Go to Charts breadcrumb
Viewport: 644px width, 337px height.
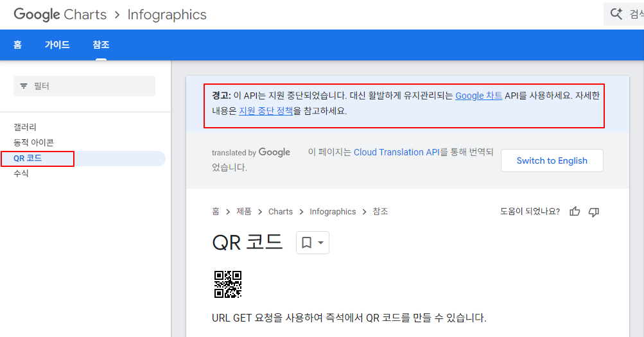point(281,211)
